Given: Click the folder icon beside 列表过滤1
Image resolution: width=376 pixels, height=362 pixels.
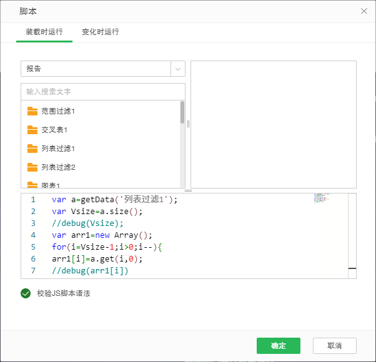Looking at the screenshot, I should [32, 149].
